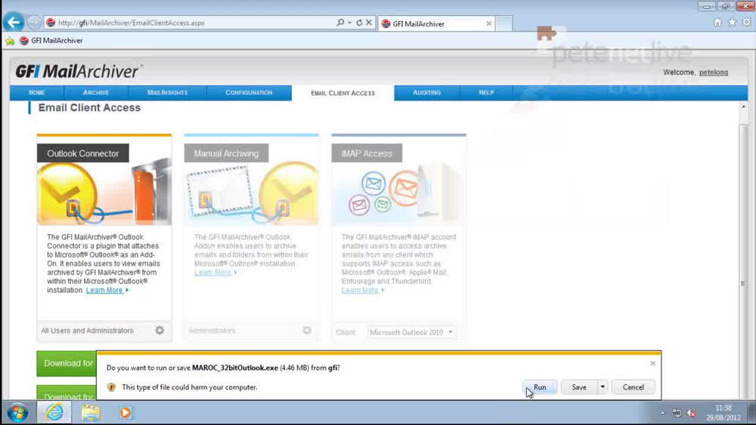The height and width of the screenshot is (425, 756).
Task: Click settings gear beside Administrators
Action: [x=307, y=330]
